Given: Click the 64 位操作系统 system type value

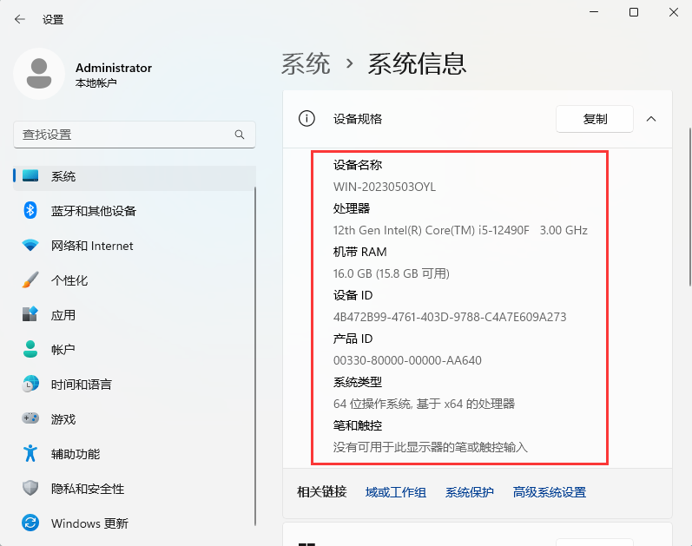Looking at the screenshot, I should [x=424, y=404].
